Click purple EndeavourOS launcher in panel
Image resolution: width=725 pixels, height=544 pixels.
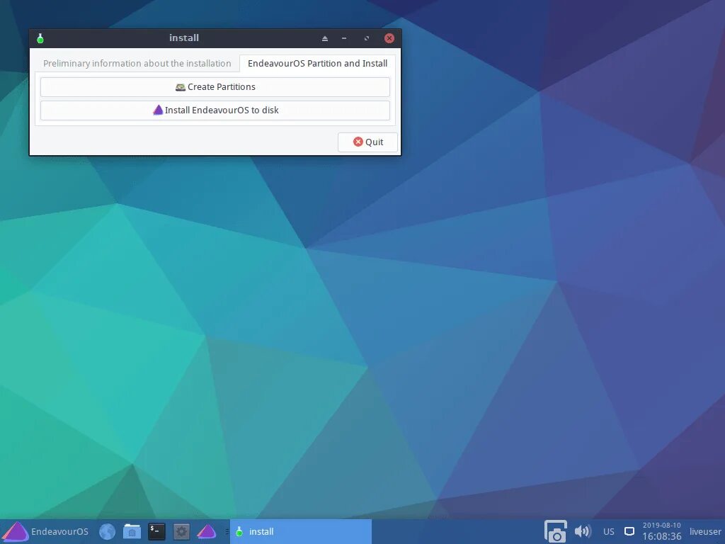206,531
